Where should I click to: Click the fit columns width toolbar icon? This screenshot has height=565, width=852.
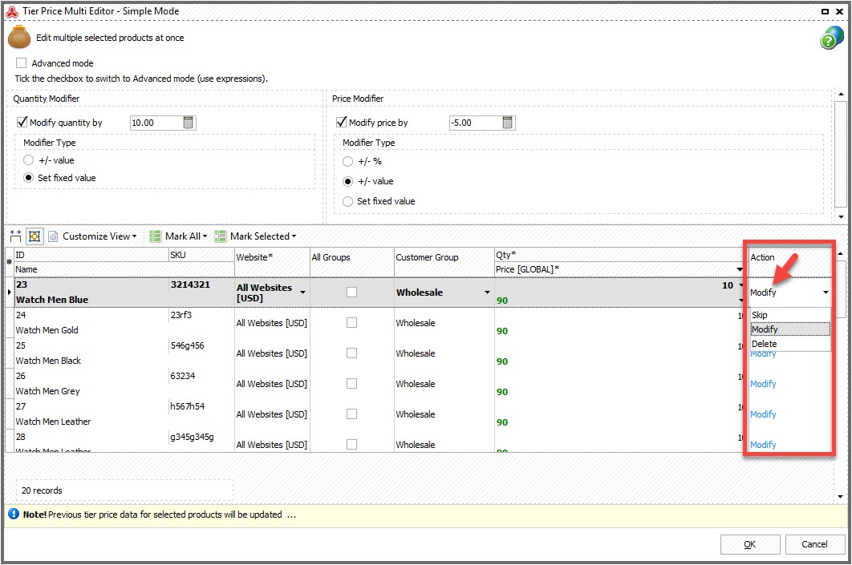tap(16, 236)
